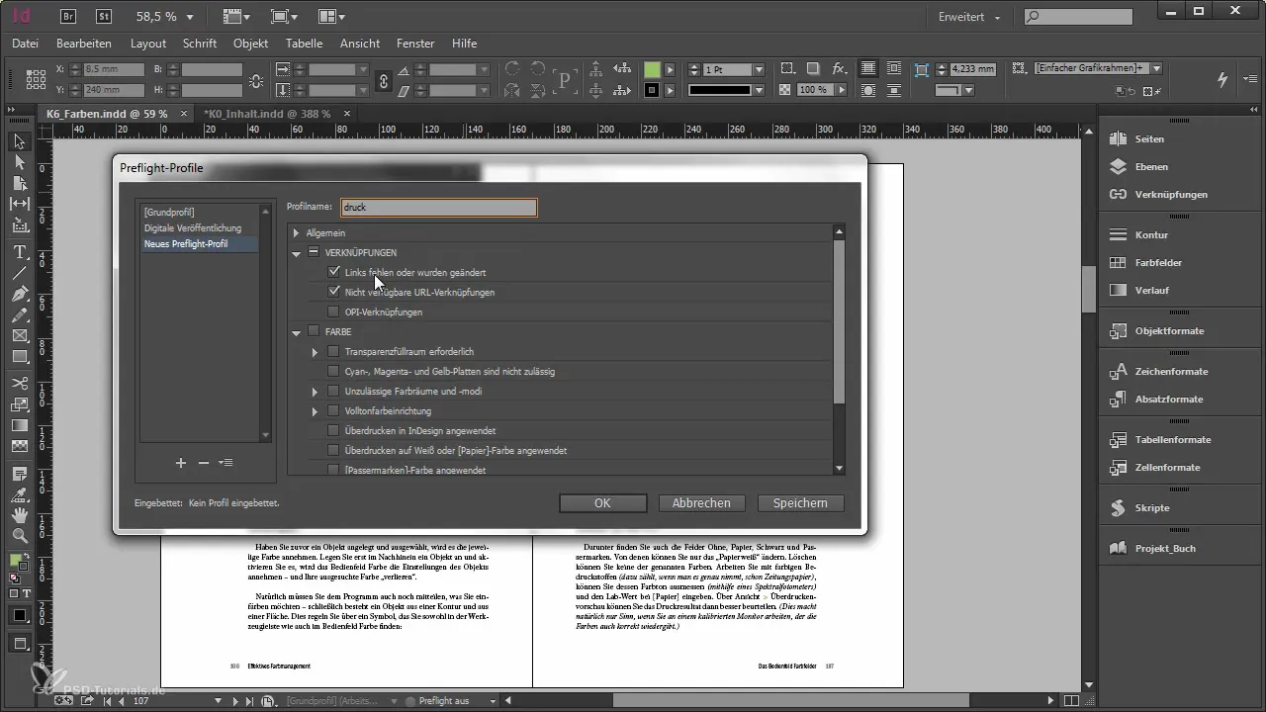Select the Type tool

[x=19, y=253]
